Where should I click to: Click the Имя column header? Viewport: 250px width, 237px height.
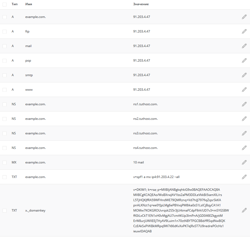(29, 4)
